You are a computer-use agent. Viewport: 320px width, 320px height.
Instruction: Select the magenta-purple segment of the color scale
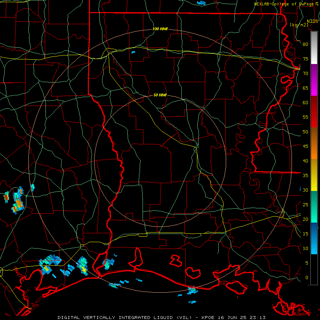click(x=314, y=80)
